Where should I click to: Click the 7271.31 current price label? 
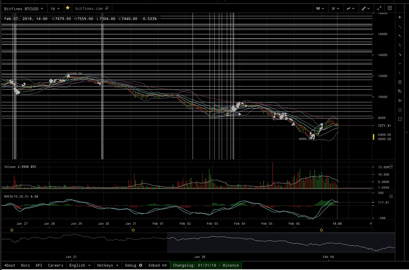[384, 126]
